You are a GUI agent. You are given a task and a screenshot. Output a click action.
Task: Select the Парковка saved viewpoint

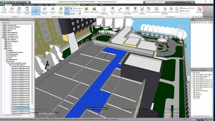199,94
